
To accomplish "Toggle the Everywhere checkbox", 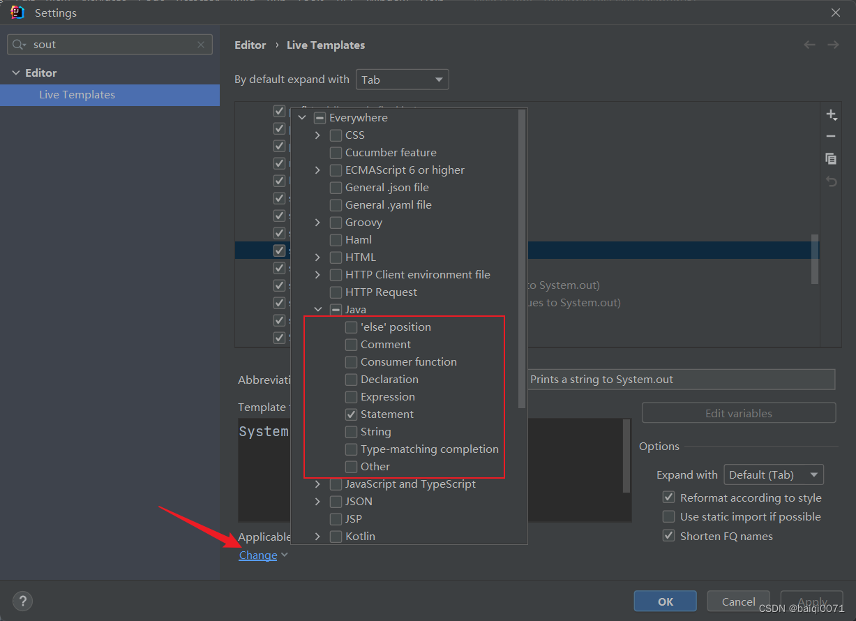I will tap(320, 118).
